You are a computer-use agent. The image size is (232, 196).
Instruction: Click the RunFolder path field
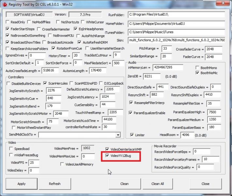(x=177, y=15)
